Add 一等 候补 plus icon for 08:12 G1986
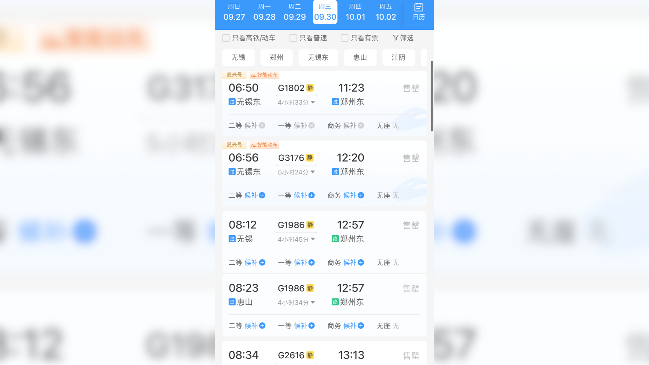Viewport: 649px width, 365px height. (312, 263)
